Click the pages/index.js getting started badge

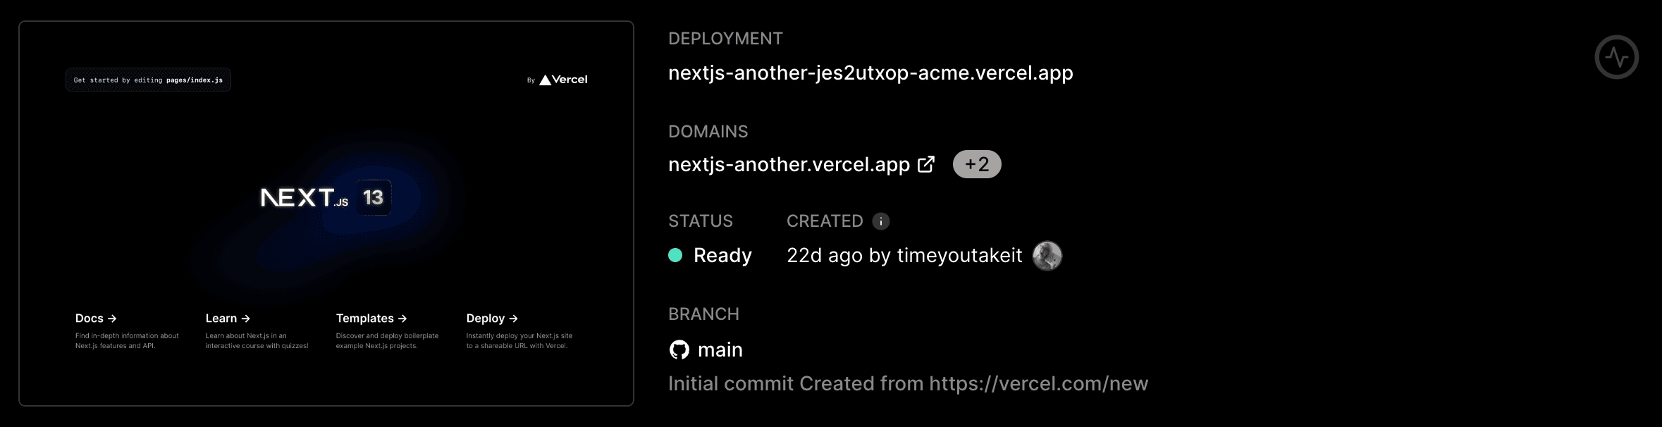[147, 80]
